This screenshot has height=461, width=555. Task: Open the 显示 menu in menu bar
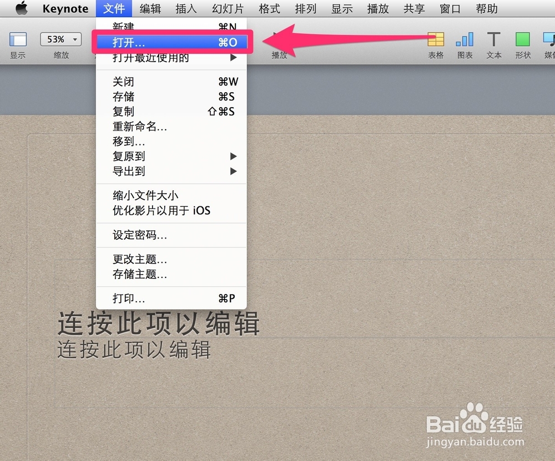pos(342,8)
